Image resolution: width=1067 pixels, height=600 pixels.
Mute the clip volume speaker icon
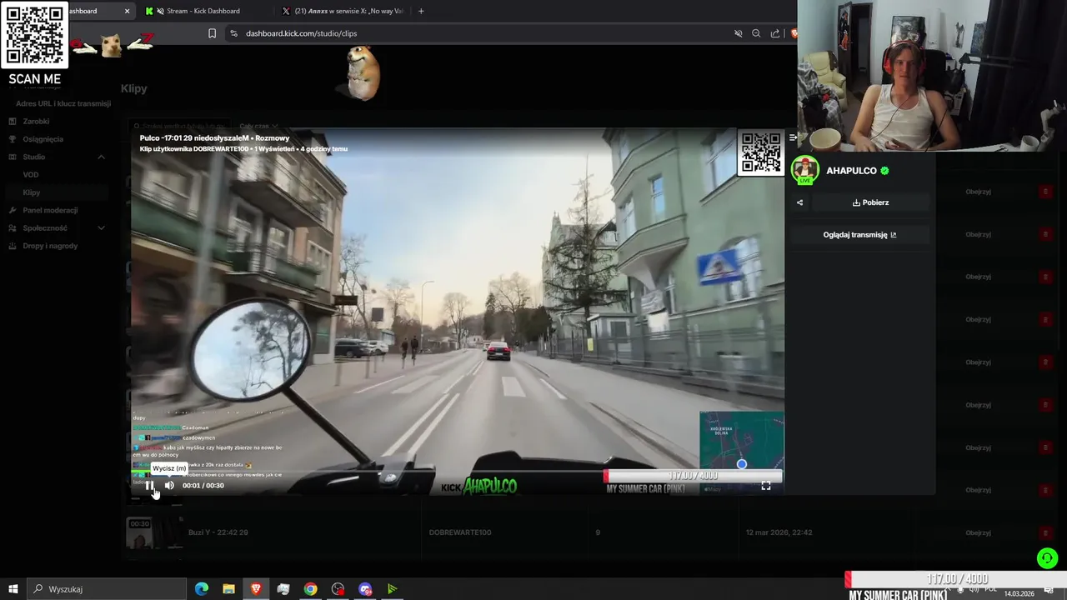point(169,486)
